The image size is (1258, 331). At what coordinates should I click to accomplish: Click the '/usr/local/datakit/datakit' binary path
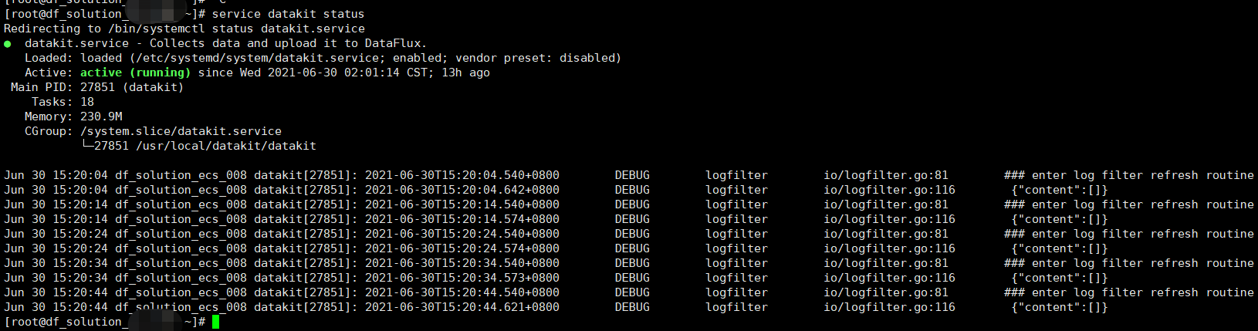pyautogui.click(x=226, y=146)
